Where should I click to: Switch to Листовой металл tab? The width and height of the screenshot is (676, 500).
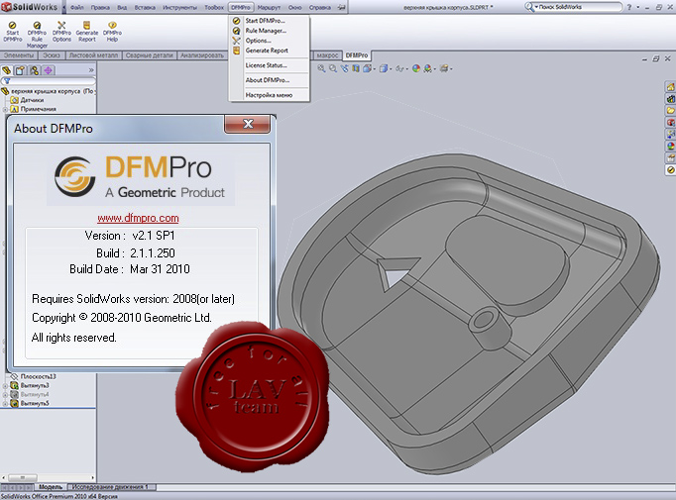point(93,55)
